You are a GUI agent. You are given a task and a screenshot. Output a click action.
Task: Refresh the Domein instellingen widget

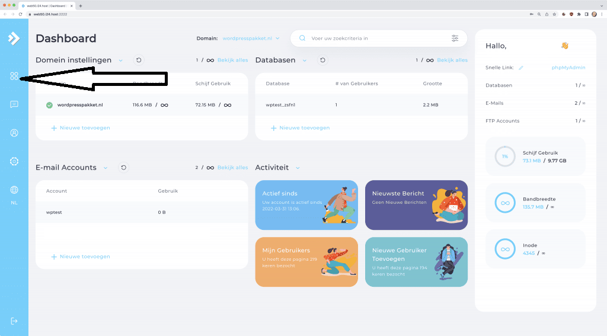pyautogui.click(x=139, y=60)
